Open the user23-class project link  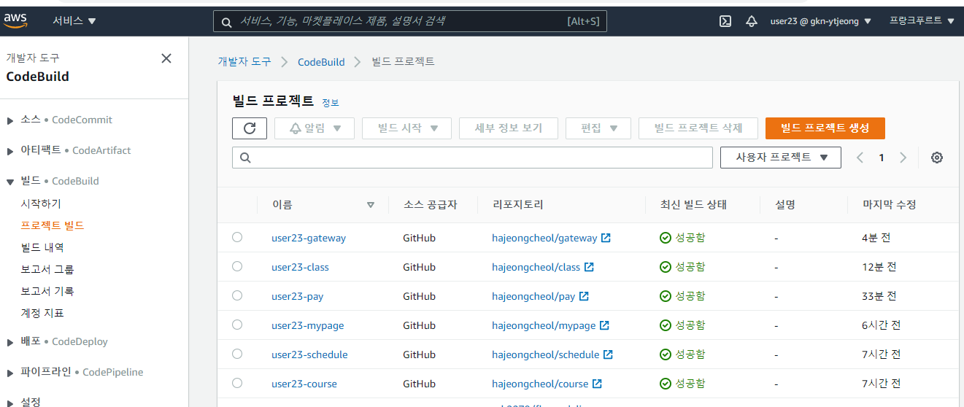pos(300,267)
